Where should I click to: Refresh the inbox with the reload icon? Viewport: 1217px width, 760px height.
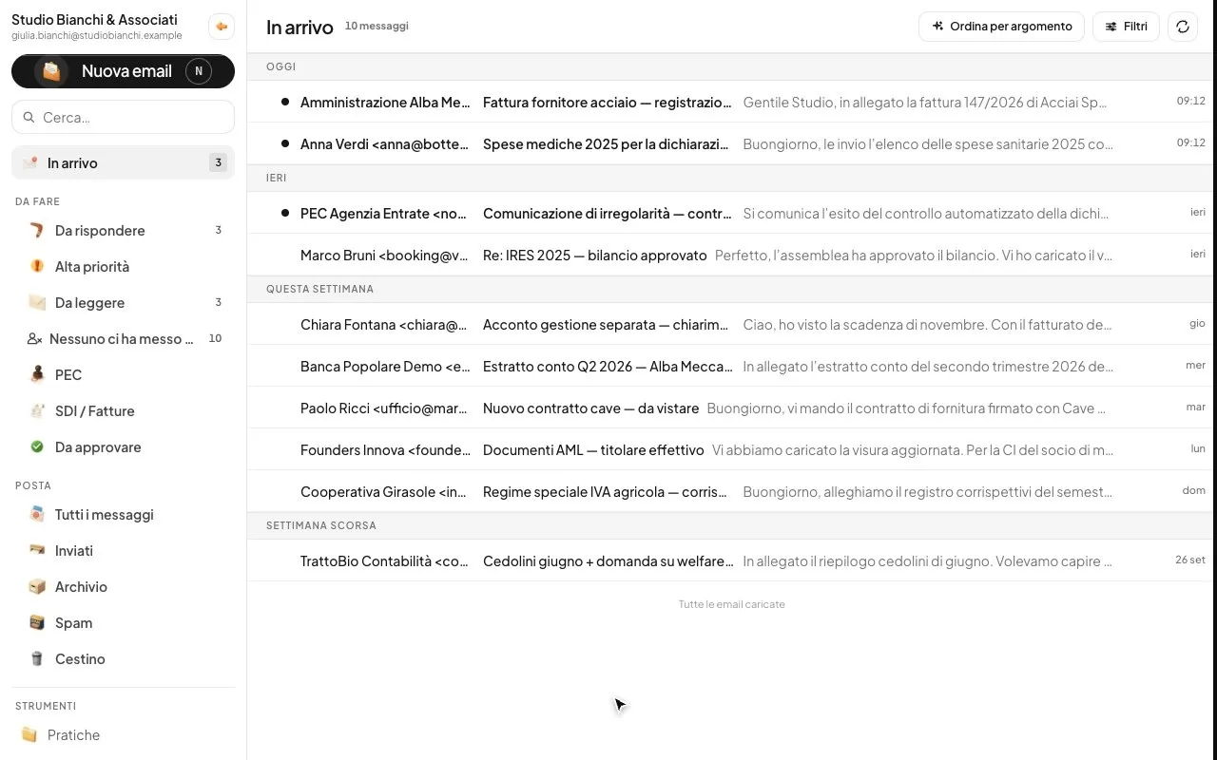(x=1183, y=27)
